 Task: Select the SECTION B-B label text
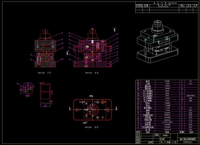(91, 127)
